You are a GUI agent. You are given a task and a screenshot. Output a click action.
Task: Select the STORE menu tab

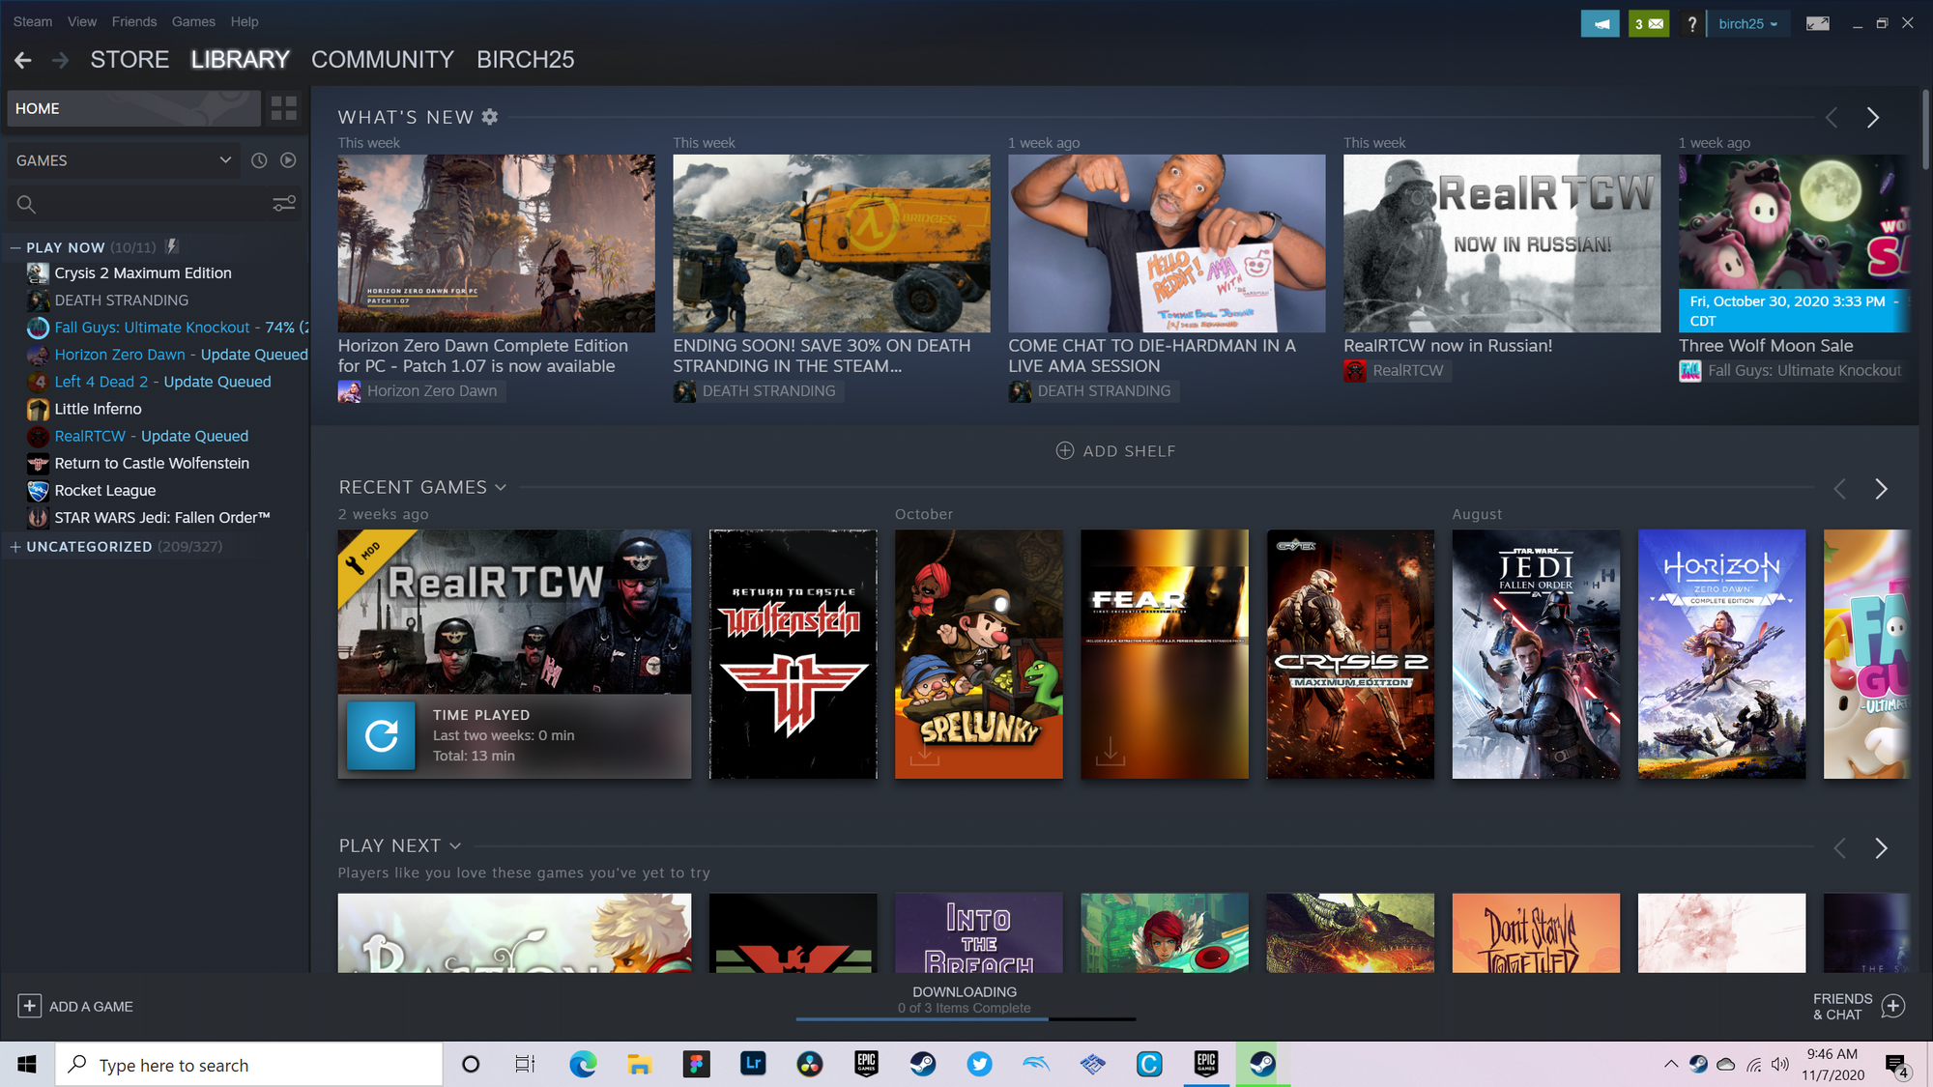[130, 60]
